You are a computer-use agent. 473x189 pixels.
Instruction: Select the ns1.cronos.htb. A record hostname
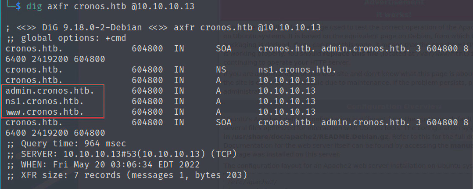(x=44, y=101)
